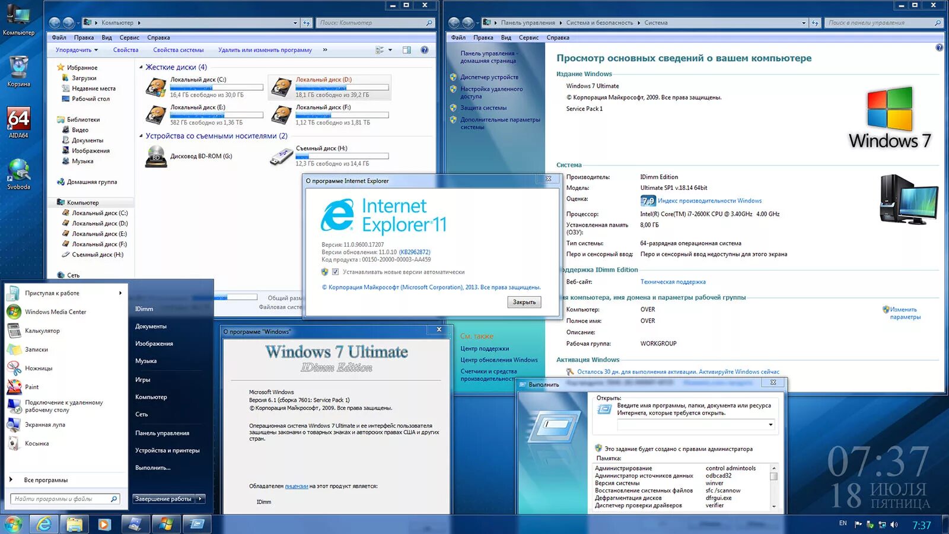Click the Explorer help question mark icon
Screen dimensions: 949x534
pos(424,50)
